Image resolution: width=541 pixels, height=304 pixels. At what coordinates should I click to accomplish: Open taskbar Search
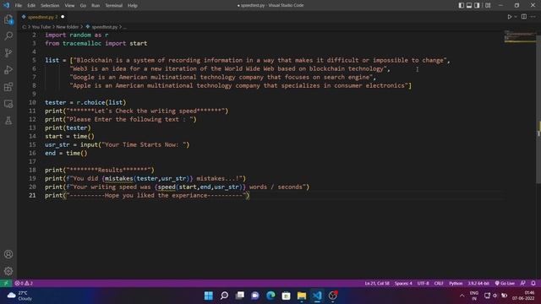pos(224,296)
